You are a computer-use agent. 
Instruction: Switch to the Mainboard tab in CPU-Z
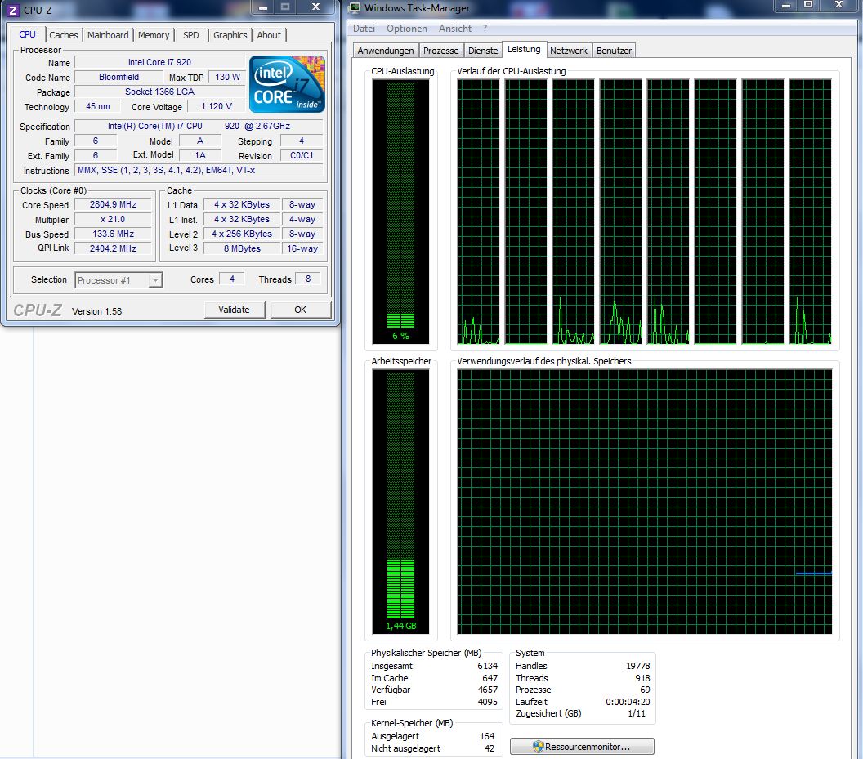[108, 35]
